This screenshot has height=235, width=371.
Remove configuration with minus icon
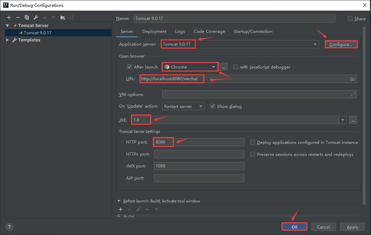(18, 17)
